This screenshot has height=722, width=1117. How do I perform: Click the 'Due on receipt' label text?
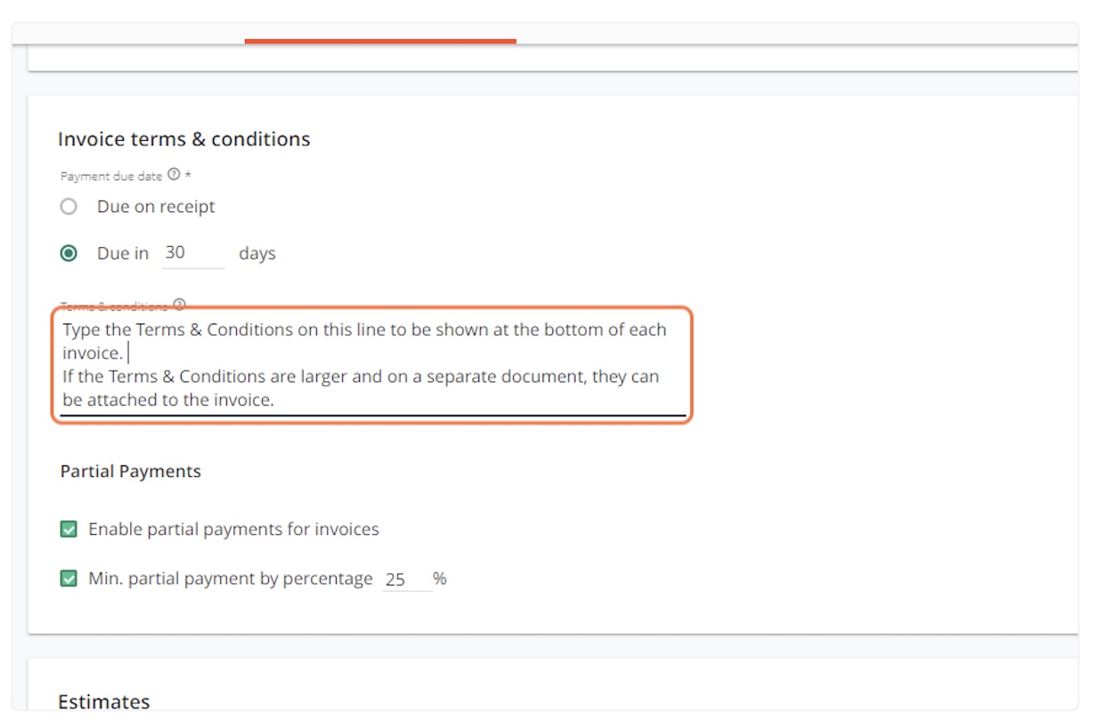pos(156,207)
